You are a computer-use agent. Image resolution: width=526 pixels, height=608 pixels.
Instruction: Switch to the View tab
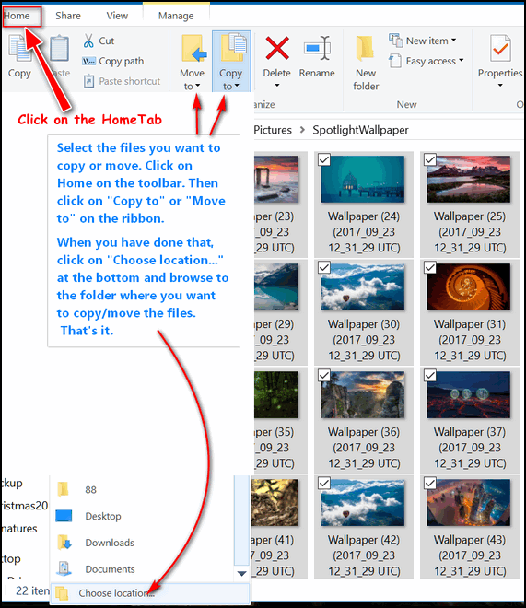click(x=117, y=16)
